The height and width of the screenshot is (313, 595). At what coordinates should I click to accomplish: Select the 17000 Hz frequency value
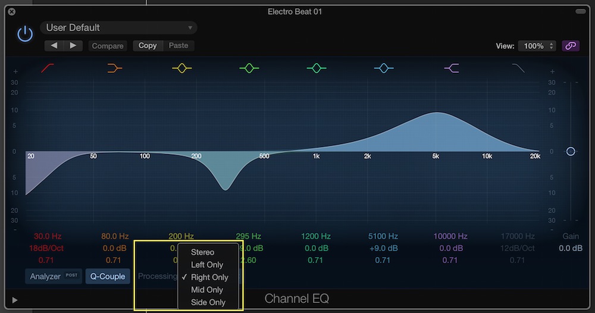(518, 236)
